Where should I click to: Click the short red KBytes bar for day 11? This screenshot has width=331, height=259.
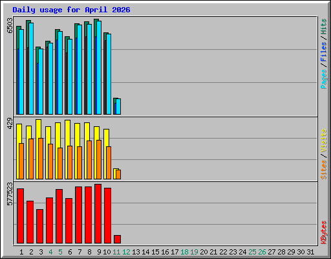117,239
